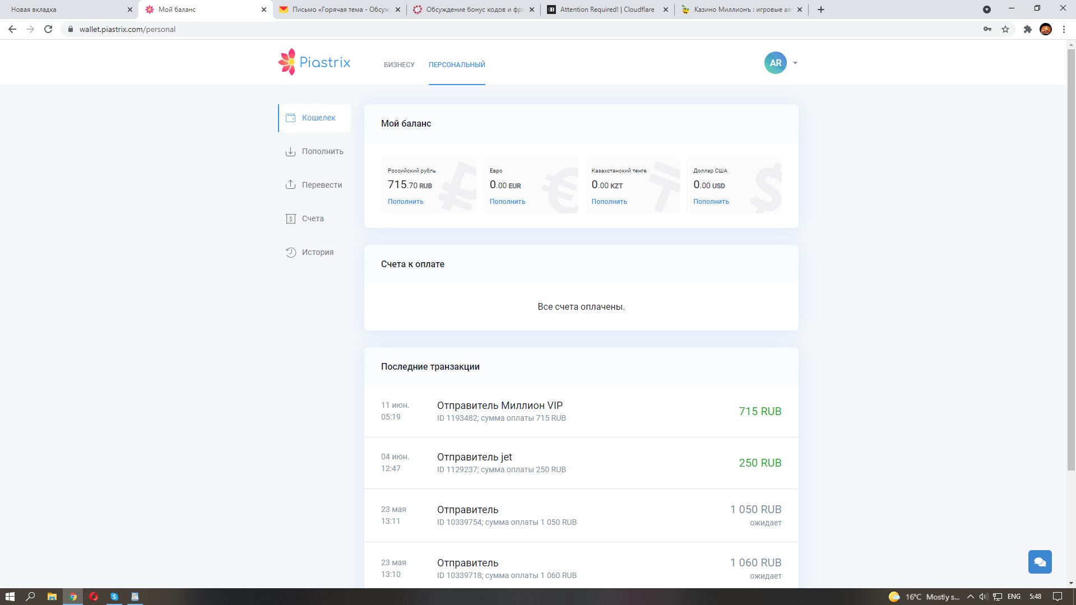The height and width of the screenshot is (605, 1076).
Task: Open Chrome three-dot menu
Action: coord(1064,29)
